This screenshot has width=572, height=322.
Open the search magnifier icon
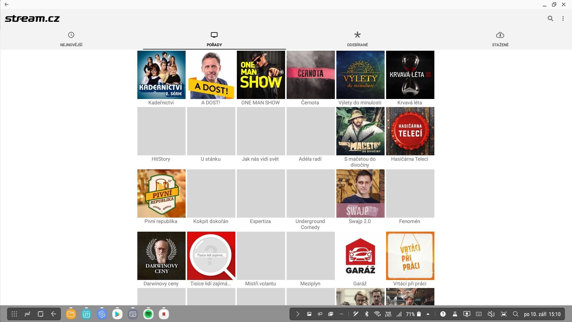550,18
